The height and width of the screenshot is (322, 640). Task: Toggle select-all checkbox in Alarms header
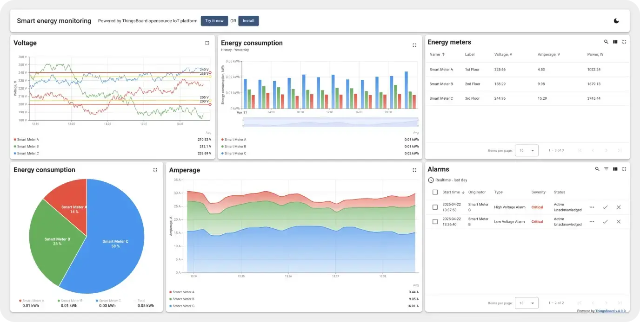[x=435, y=192]
